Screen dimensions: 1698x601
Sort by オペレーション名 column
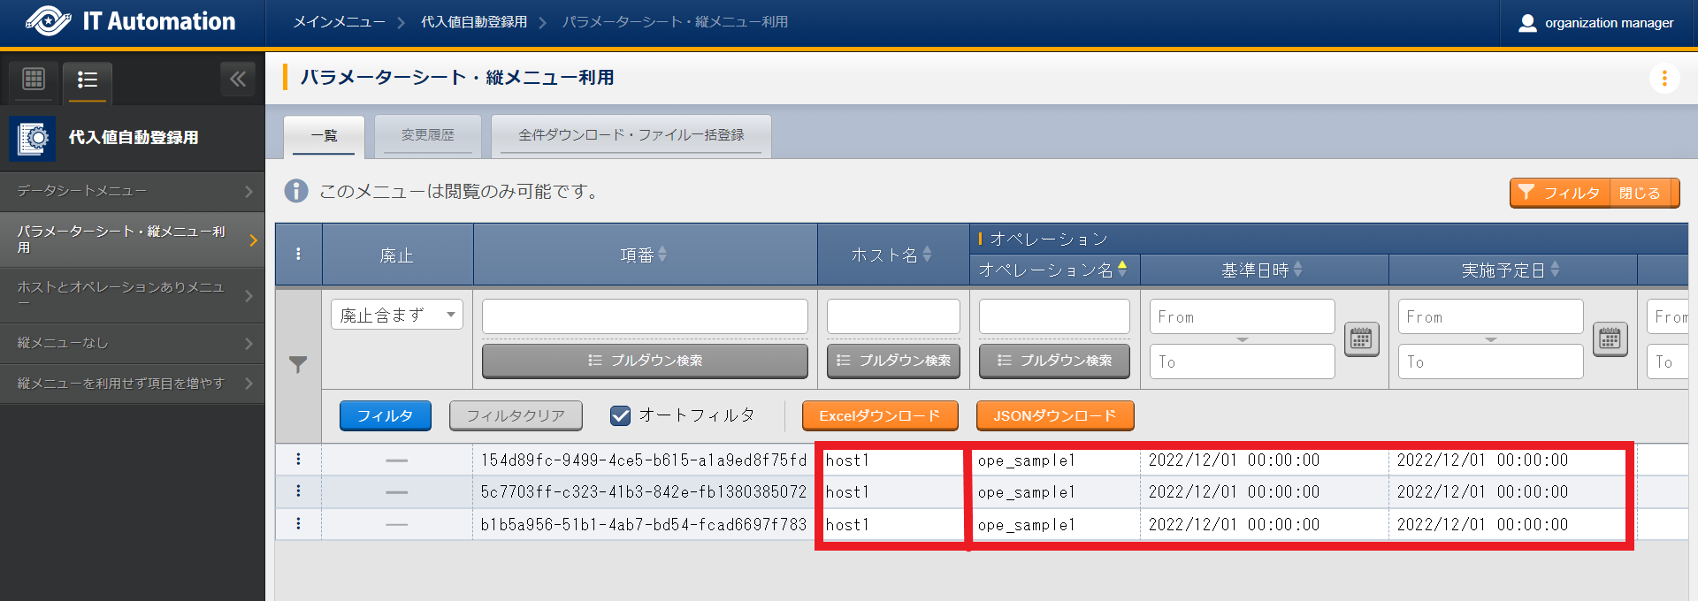(x=1121, y=270)
